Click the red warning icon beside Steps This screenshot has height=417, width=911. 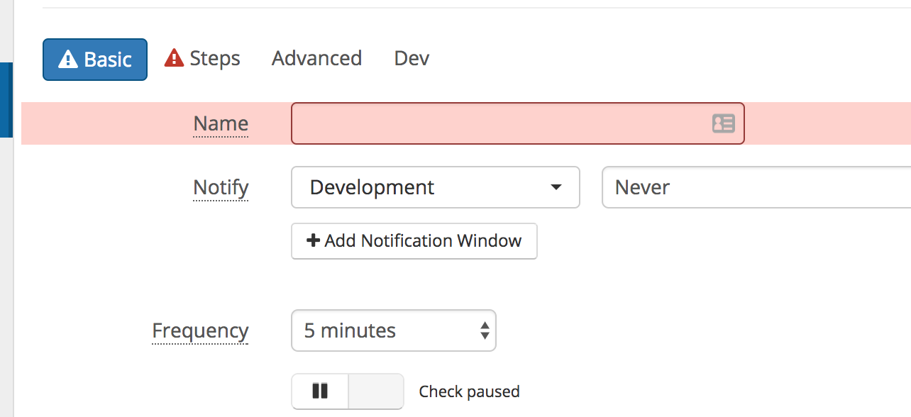pyautogui.click(x=174, y=58)
